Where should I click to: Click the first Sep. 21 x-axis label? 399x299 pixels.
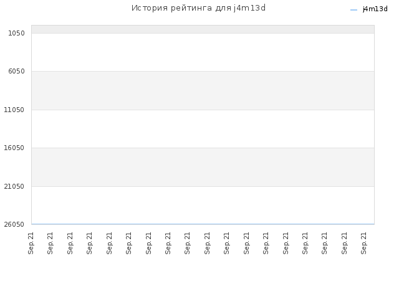(x=31, y=243)
